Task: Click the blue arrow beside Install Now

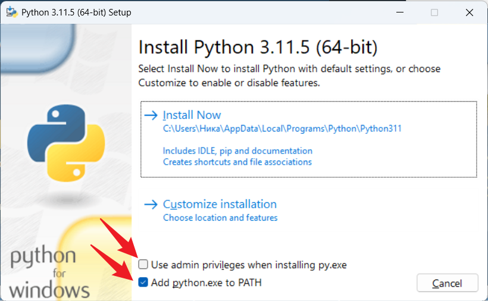Action: coord(151,115)
